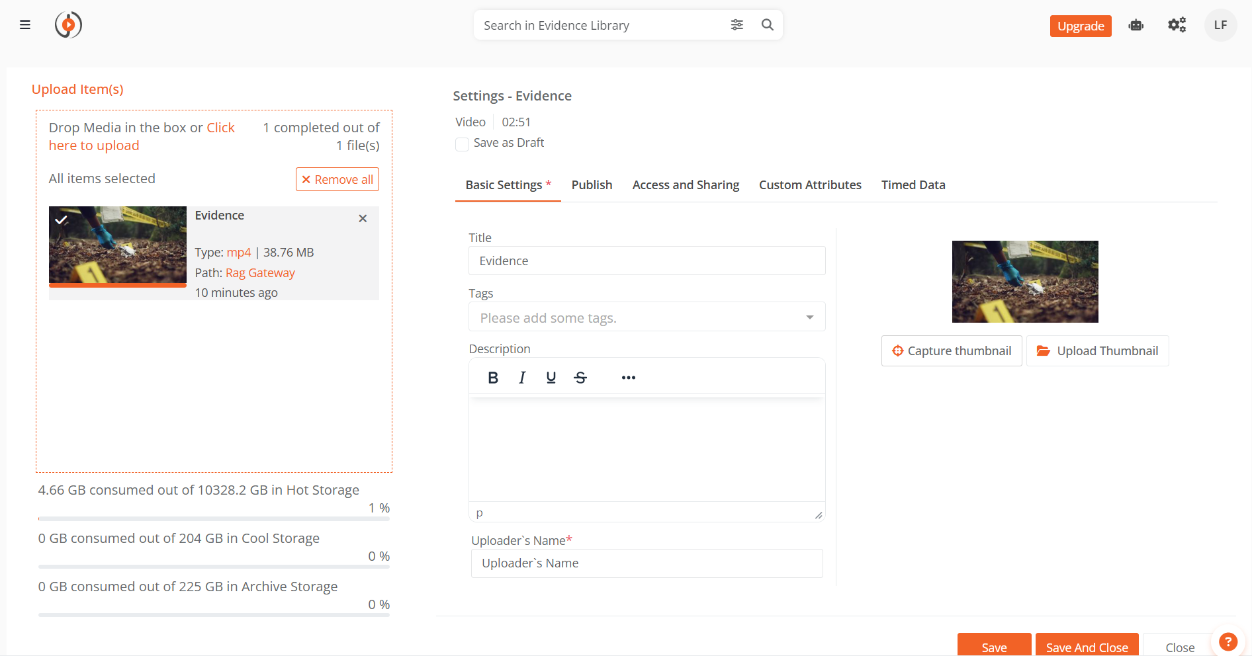Viewport: 1252px width, 656px height.
Task: Open the chatbot assistant icon
Action: click(1136, 25)
